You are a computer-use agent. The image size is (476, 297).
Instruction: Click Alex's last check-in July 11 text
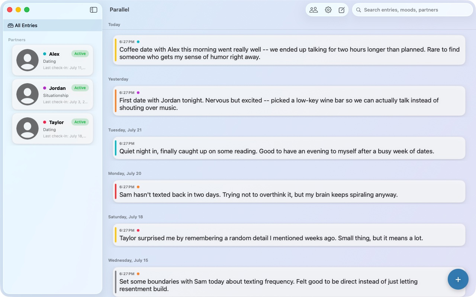[64, 68]
